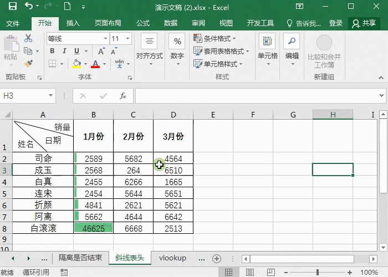This screenshot has width=388, height=277.
Task: Click the Undo arrow icon
Action: (x=29, y=7)
